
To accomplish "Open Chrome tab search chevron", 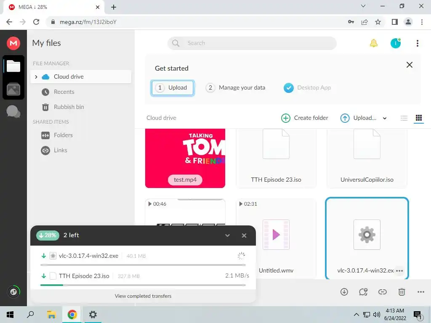I will tap(363, 6).
